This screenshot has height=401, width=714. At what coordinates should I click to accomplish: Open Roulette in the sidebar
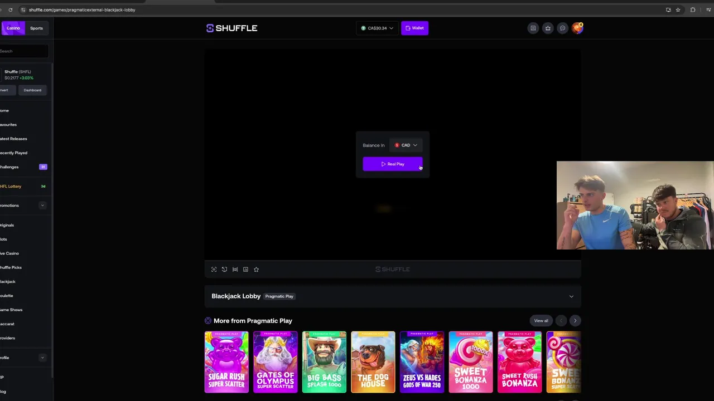7,296
